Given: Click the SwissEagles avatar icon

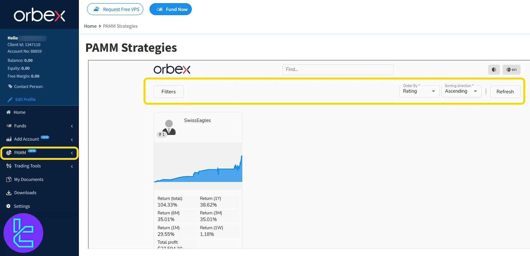Looking at the screenshot, I should coord(169,127).
